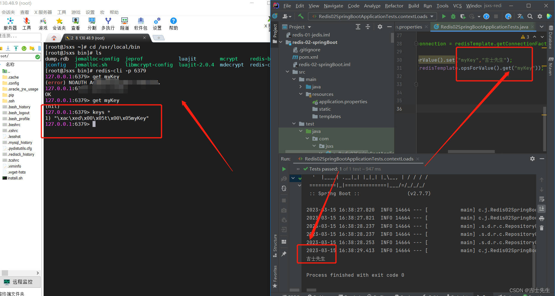Toggle scroll to end in Run console

click(542, 209)
